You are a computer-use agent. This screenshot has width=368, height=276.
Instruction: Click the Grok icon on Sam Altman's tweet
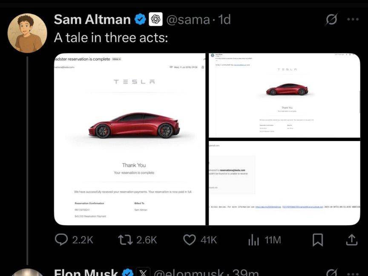click(332, 19)
